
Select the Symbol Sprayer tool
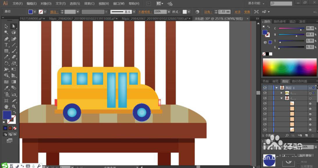pos(6,94)
